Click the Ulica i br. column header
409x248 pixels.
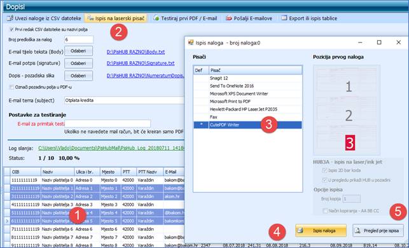[x=87, y=172]
